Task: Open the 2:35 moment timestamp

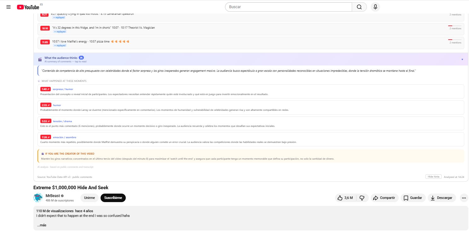Action: (46, 105)
